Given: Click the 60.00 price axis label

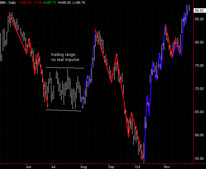Looking at the screenshot, I should (x=199, y=135).
